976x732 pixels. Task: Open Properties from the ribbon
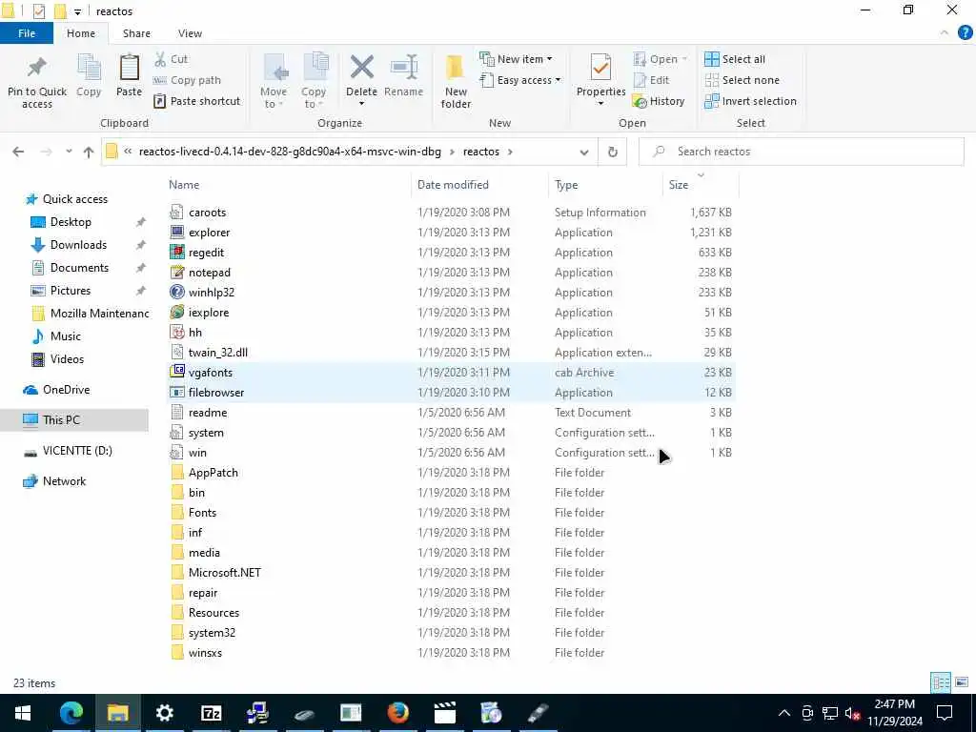600,80
